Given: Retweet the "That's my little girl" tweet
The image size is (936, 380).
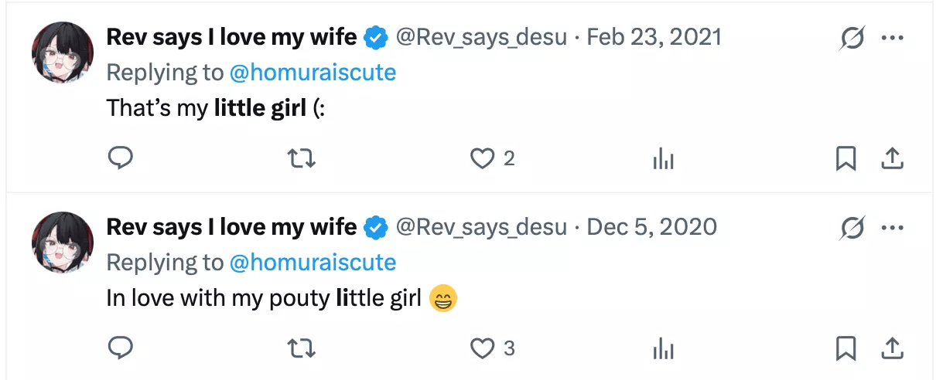Looking at the screenshot, I should point(301,158).
